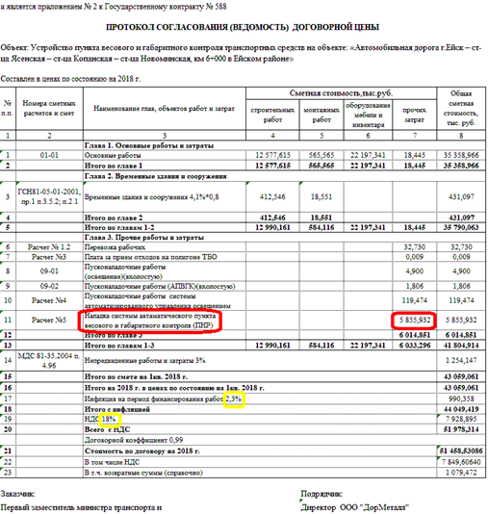Select 'Итого по главе 1' row label
488x514 pixels.
pyautogui.click(x=114, y=166)
